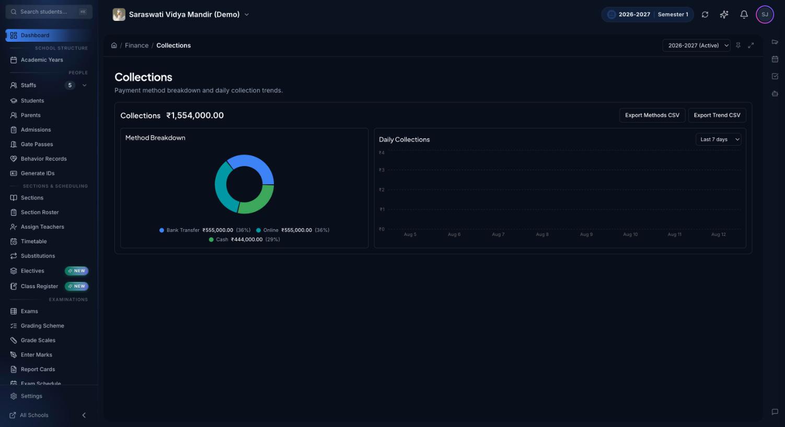The height and width of the screenshot is (427, 785).
Task: Open Report Cards
Action: [x=49, y=370]
